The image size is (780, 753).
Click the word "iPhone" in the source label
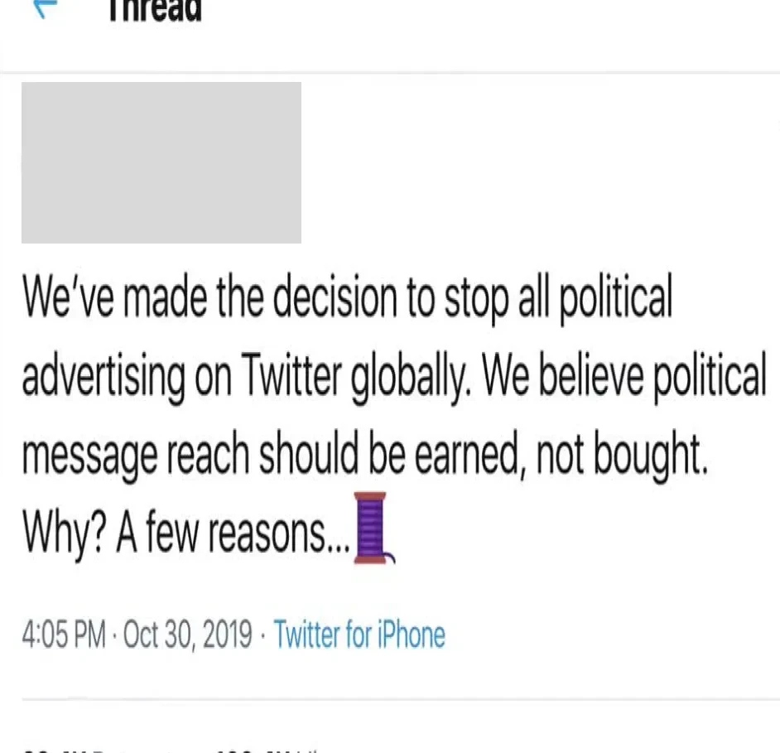tap(412, 635)
